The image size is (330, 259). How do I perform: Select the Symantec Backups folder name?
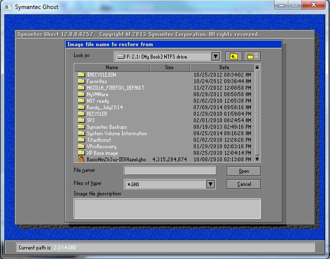[107, 127]
